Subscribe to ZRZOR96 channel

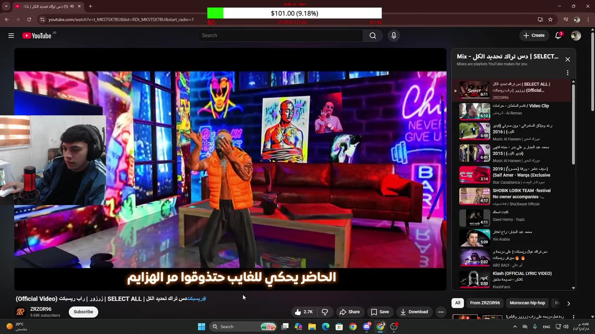(x=83, y=312)
